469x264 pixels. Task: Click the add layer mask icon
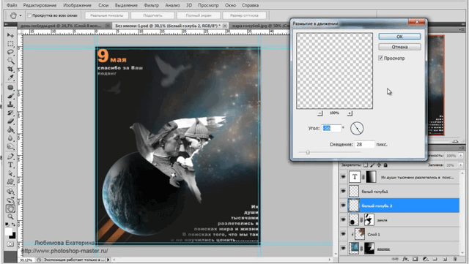click(x=416, y=259)
